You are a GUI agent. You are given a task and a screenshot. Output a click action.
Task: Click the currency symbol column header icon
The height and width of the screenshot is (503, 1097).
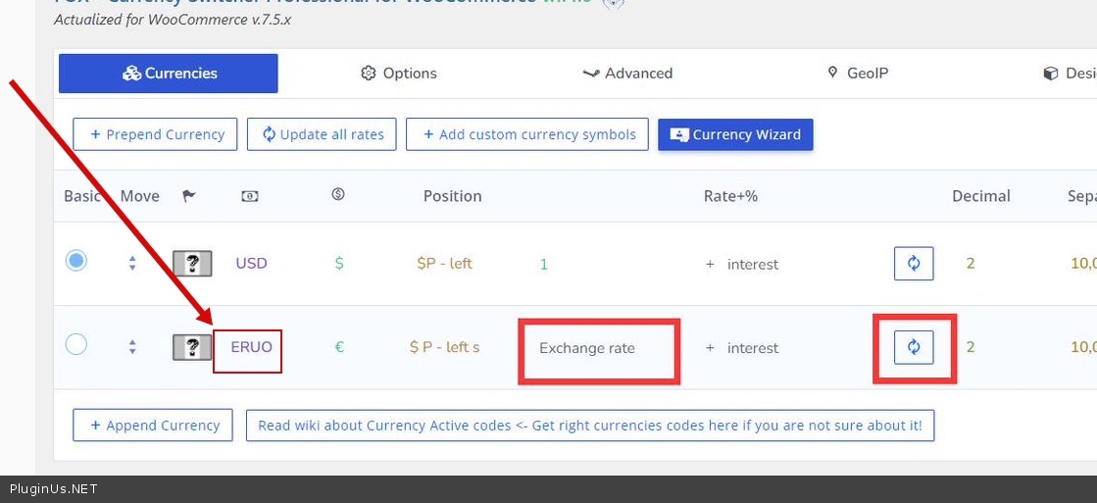[x=338, y=195]
